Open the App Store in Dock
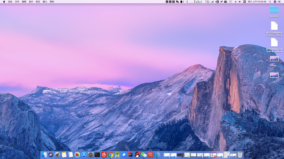284x159 pixels. pos(84,155)
